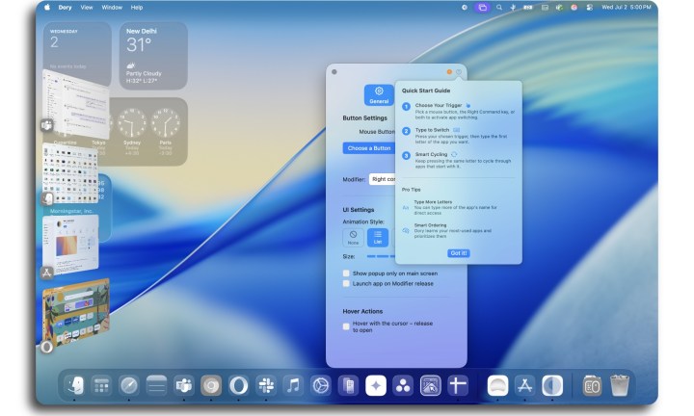Enable Show popup only on main screen
This screenshot has height=416, width=694.
tap(347, 273)
